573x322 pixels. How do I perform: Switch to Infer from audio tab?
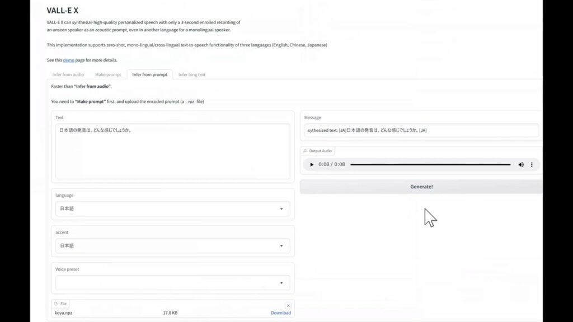coord(68,74)
